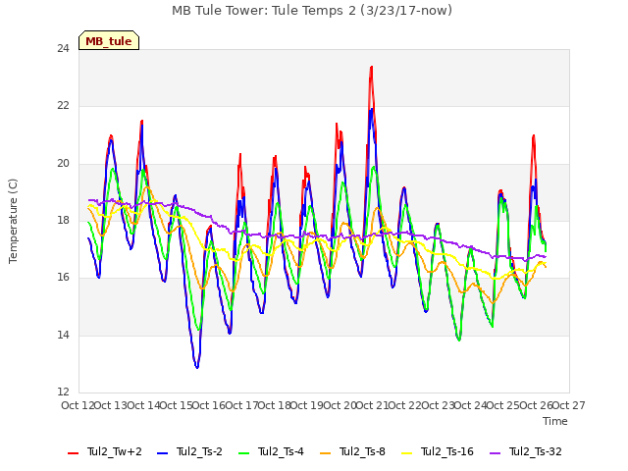Click the Oct 27 x-axis tick label
Screen dimensions: 628x471
point(569,405)
